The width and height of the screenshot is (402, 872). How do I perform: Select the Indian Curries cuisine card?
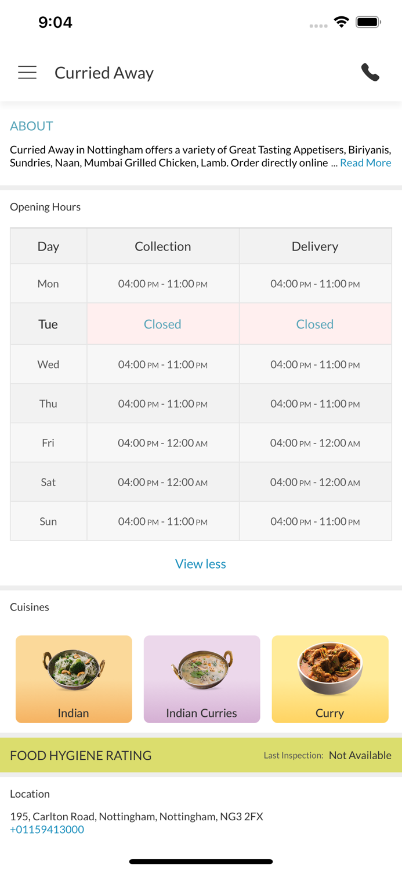[x=202, y=679]
